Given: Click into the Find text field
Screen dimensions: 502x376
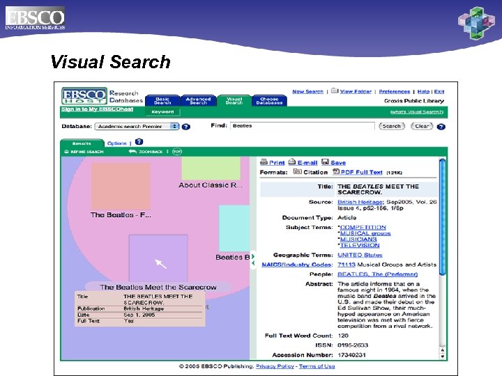Looking at the screenshot, I should (302, 125).
